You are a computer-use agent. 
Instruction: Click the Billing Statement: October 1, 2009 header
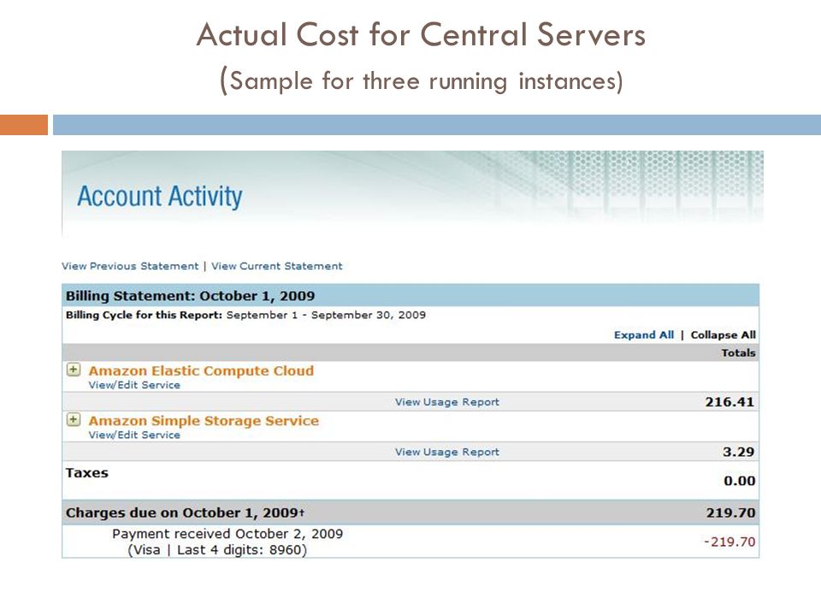point(190,296)
